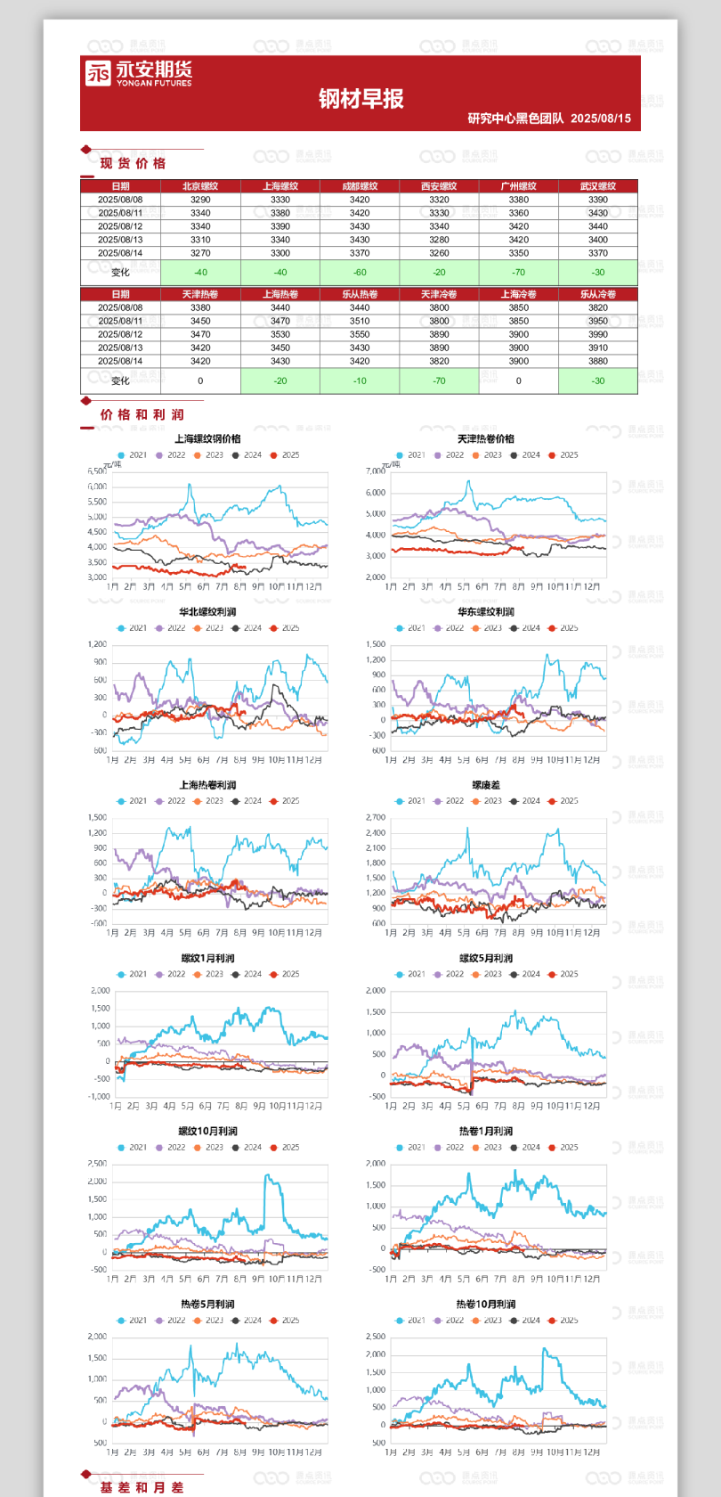Click the 华东螺纹利润 chart title
721x1497 pixels.
pos(486,612)
